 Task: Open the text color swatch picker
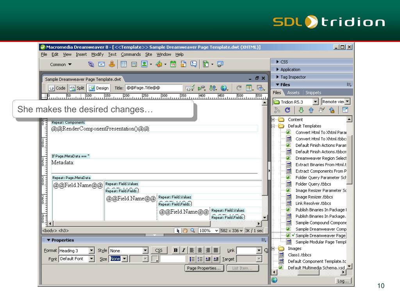pos(155,259)
